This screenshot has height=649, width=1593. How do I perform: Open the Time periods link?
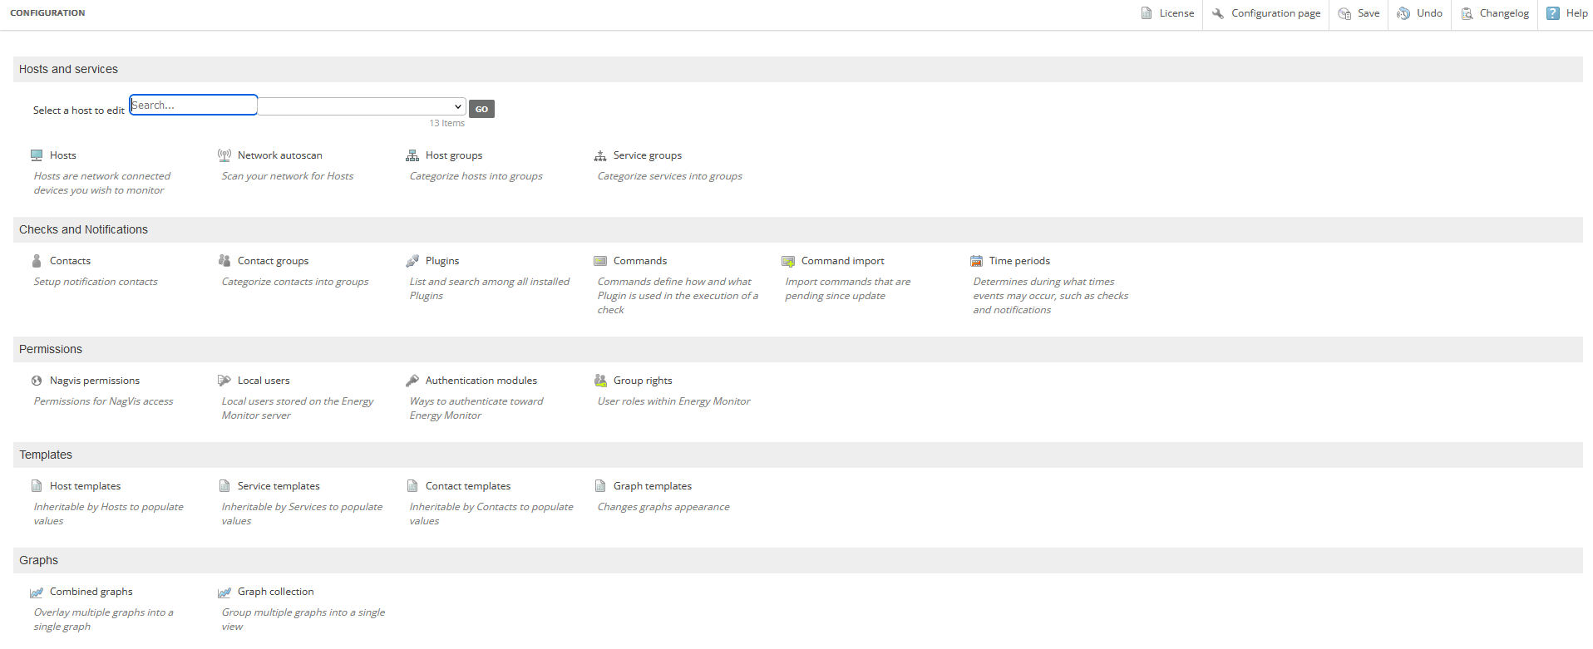coord(1019,261)
